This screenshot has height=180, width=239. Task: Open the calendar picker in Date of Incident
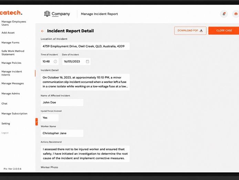pos(87,61)
